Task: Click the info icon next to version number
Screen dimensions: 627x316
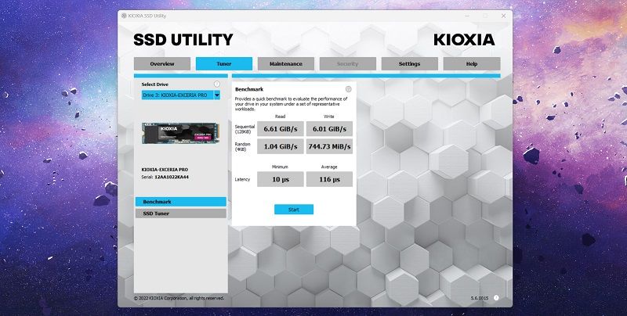Action: point(496,298)
